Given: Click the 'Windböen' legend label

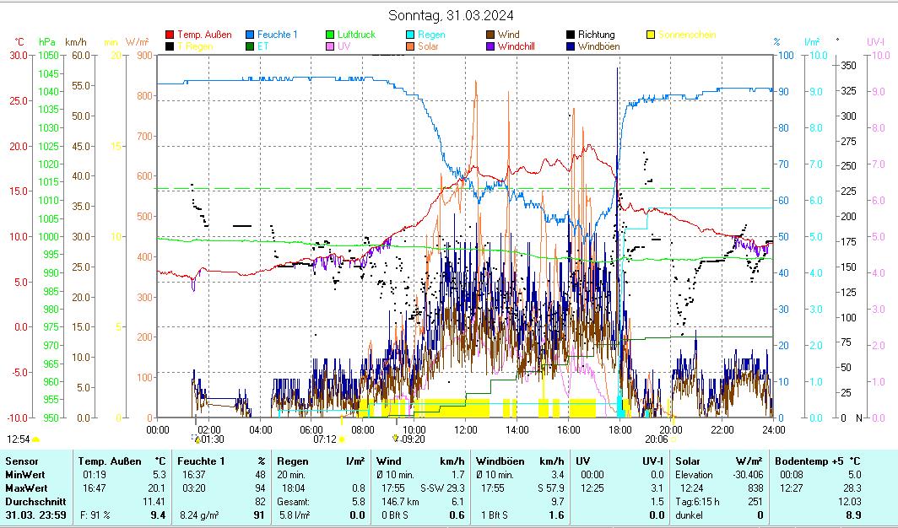Looking at the screenshot, I should coord(598,46).
